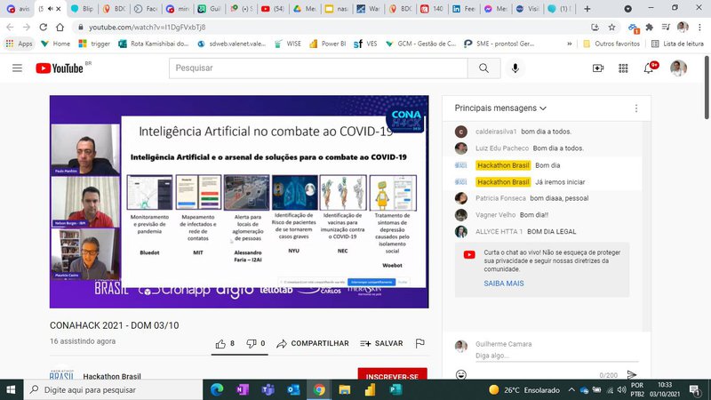Viewport: 711px width, 400px height.
Task: Start voice search with microphone icon
Action: pyautogui.click(x=515, y=68)
